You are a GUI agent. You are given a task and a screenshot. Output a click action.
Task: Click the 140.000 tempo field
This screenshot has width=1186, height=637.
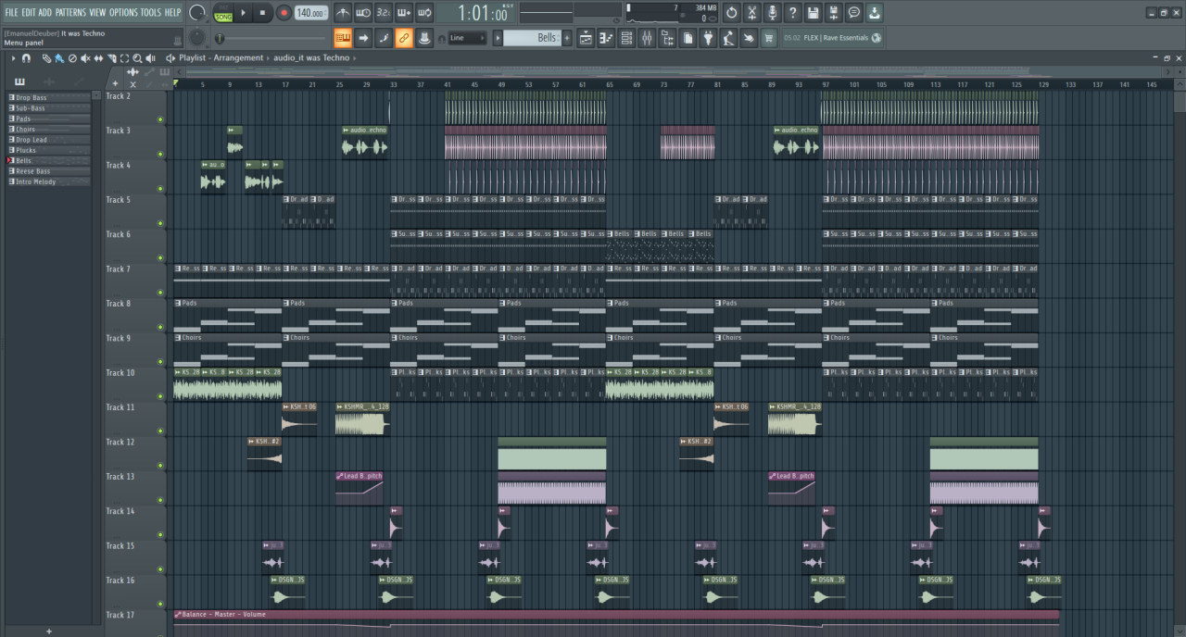point(311,13)
